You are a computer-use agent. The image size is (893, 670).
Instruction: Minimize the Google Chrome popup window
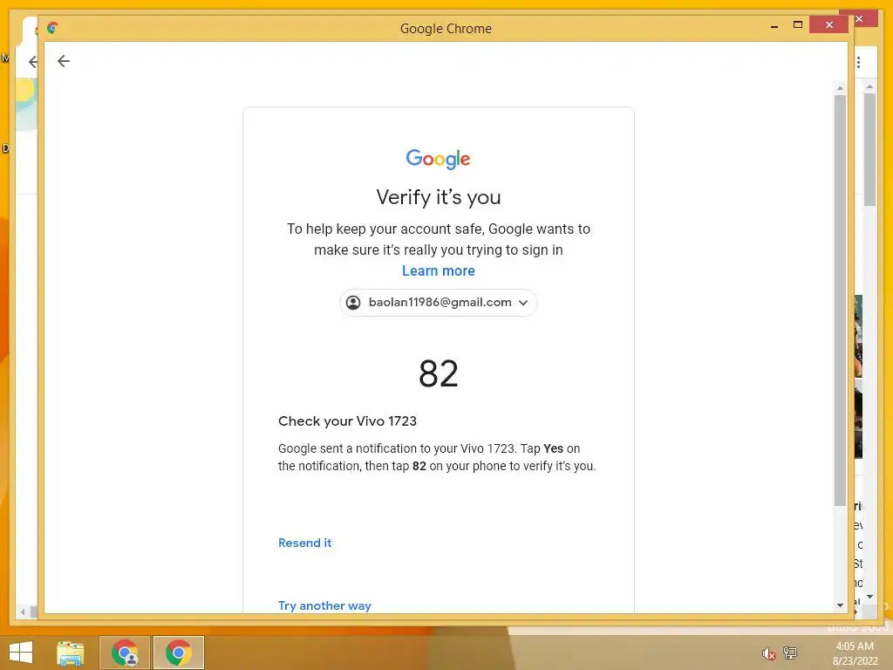coord(774,25)
